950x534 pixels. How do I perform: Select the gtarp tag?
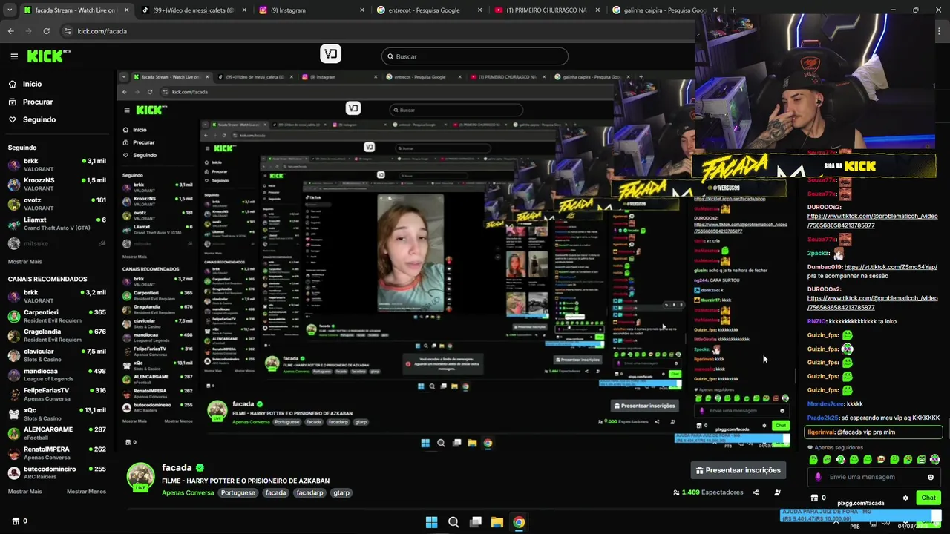coord(341,492)
